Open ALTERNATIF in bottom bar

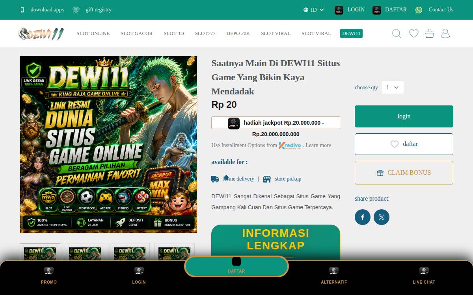(334, 275)
